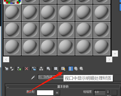
Task: Assign material to selection with green cube icon
Action: pos(19,69)
